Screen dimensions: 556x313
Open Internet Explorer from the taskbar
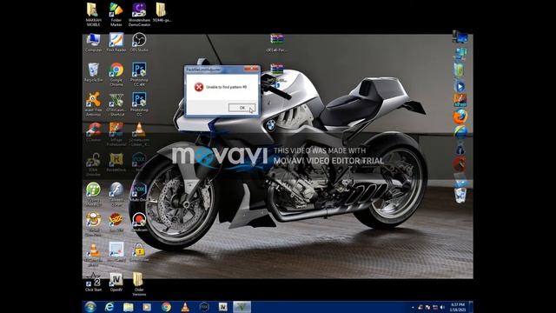point(109,307)
